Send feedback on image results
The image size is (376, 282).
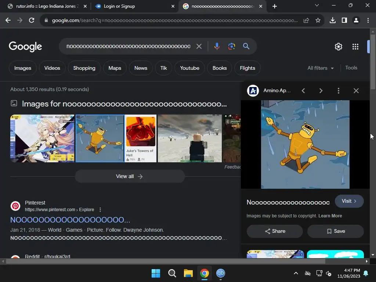[x=232, y=167]
